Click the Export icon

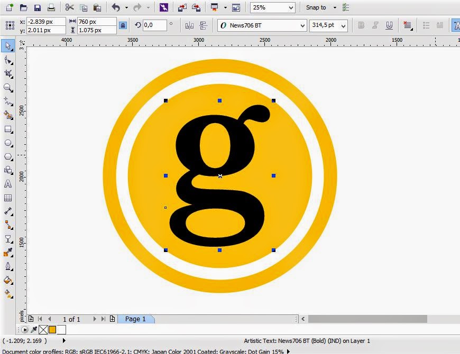pos(196,7)
